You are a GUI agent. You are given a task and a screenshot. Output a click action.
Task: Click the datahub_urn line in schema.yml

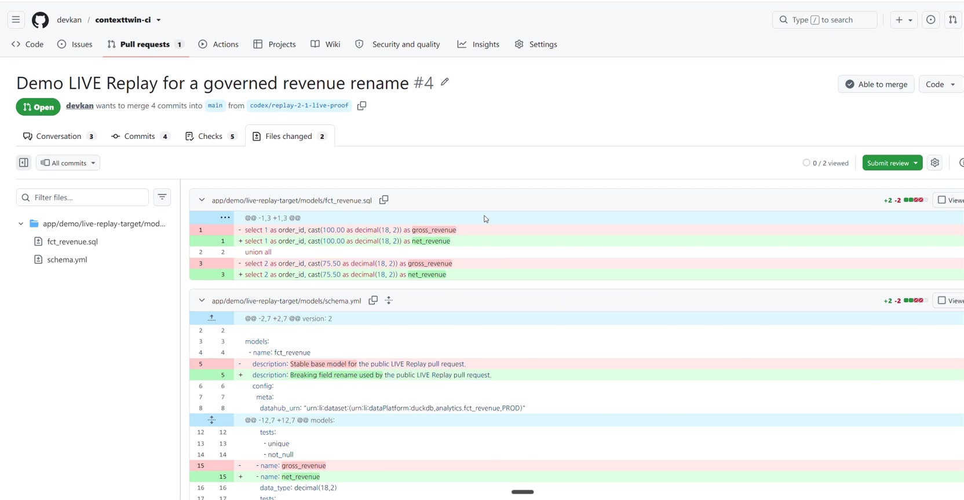(x=577, y=408)
